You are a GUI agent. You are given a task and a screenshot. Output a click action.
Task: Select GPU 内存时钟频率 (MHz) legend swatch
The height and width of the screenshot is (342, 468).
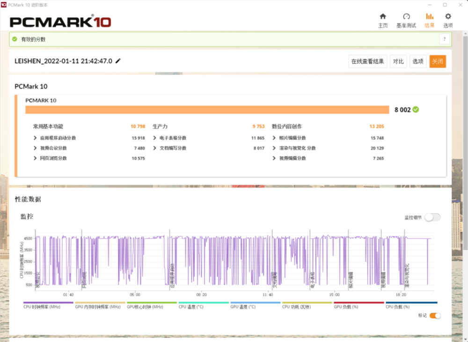pos(100,303)
